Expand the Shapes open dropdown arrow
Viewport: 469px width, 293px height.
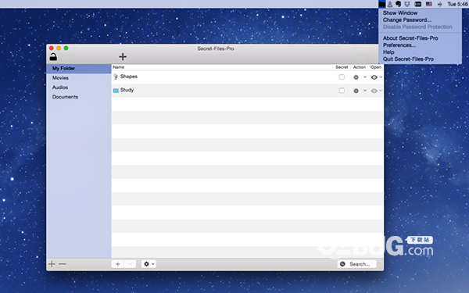pyautogui.click(x=381, y=77)
